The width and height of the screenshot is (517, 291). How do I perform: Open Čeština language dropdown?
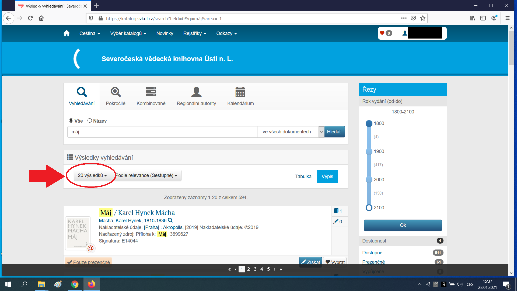(x=90, y=33)
